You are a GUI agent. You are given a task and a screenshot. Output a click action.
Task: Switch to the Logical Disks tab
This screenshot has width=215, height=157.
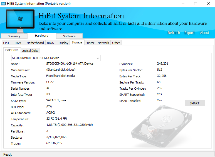click(30, 51)
